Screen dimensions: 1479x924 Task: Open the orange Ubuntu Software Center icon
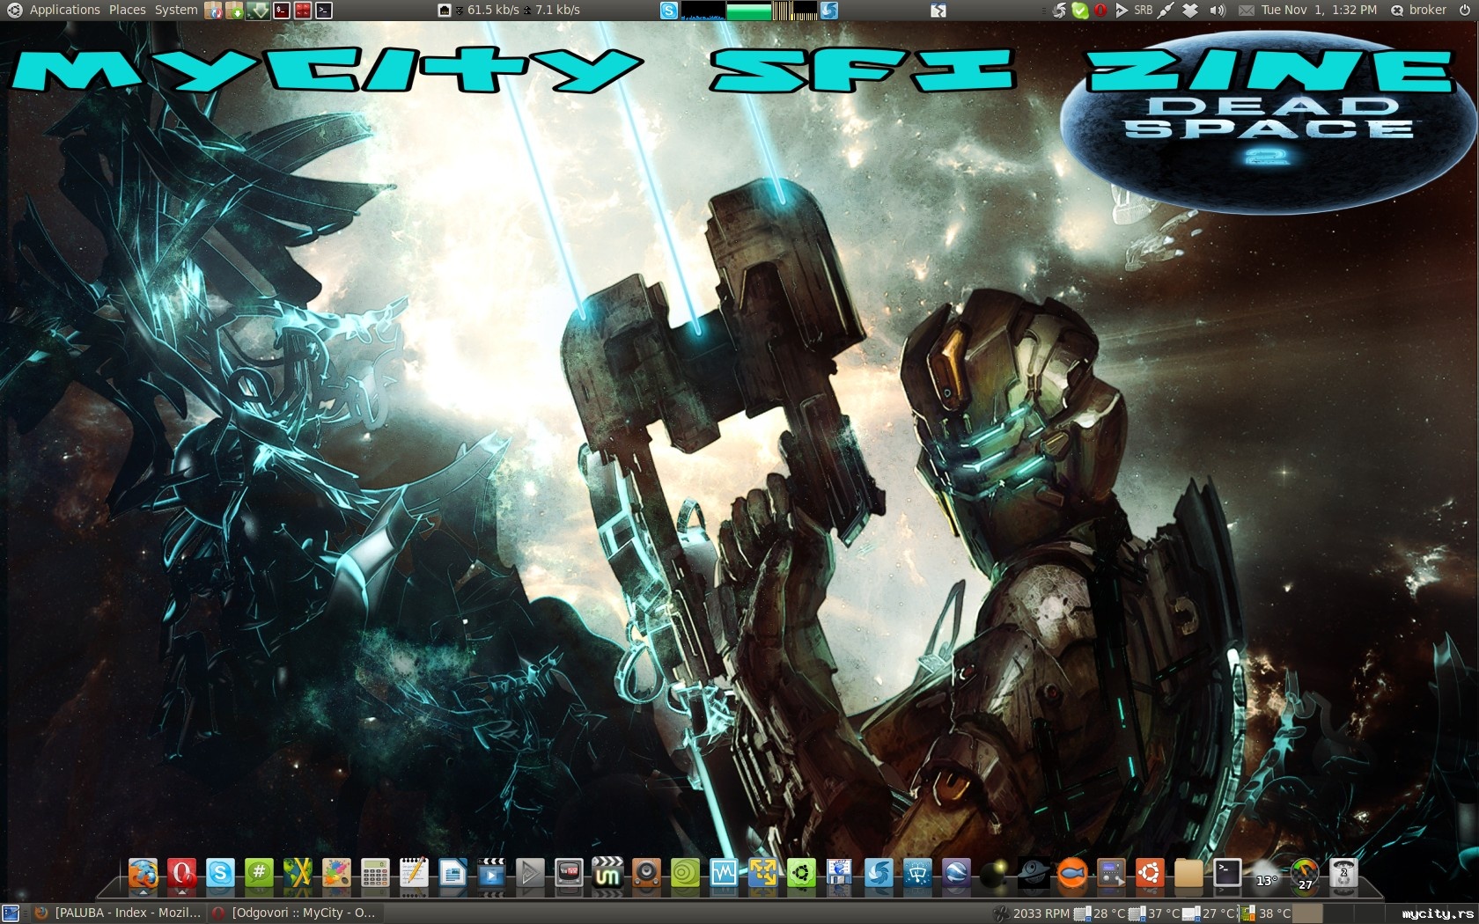[1150, 874]
